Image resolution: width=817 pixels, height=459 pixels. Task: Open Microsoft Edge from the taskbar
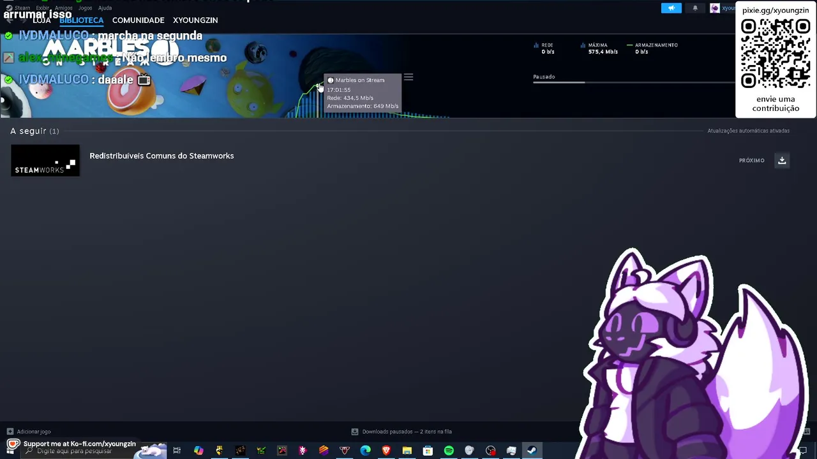pyautogui.click(x=365, y=451)
